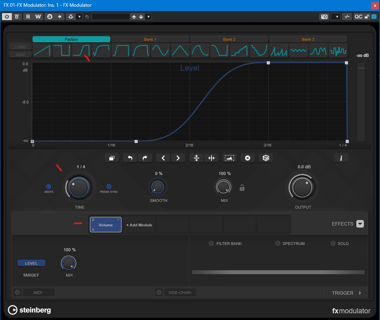This screenshot has height=320, width=380.
Task: Switch to the Bank 2 tab
Action: [x=229, y=39]
